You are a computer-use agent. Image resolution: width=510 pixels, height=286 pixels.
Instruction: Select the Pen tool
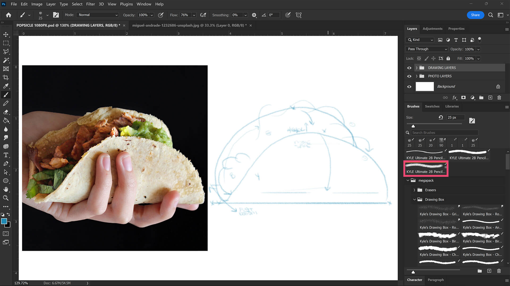(x=6, y=164)
